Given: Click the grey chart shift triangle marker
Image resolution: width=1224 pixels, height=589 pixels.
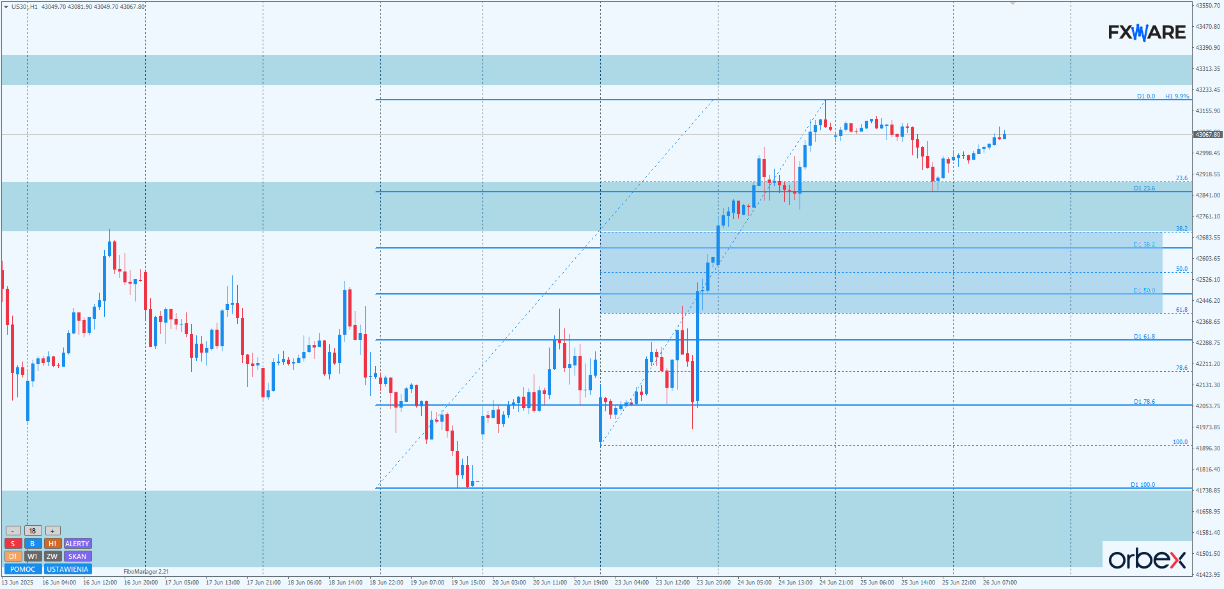Looking at the screenshot, I should [x=1012, y=4].
